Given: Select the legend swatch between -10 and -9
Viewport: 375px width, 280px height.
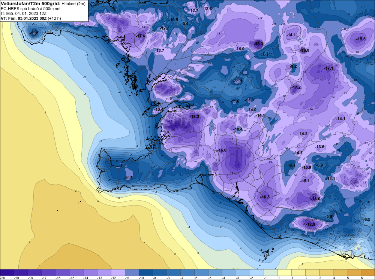Looking at the screenshot, I should (146, 273).
